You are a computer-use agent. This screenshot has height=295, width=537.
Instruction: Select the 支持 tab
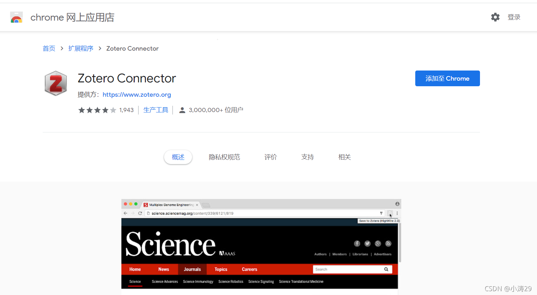tap(307, 157)
